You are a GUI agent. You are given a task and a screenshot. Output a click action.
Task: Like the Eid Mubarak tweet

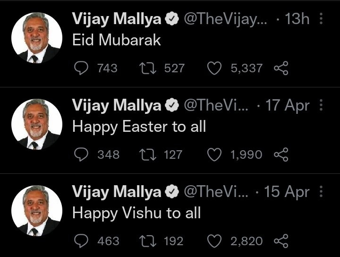pos(215,68)
